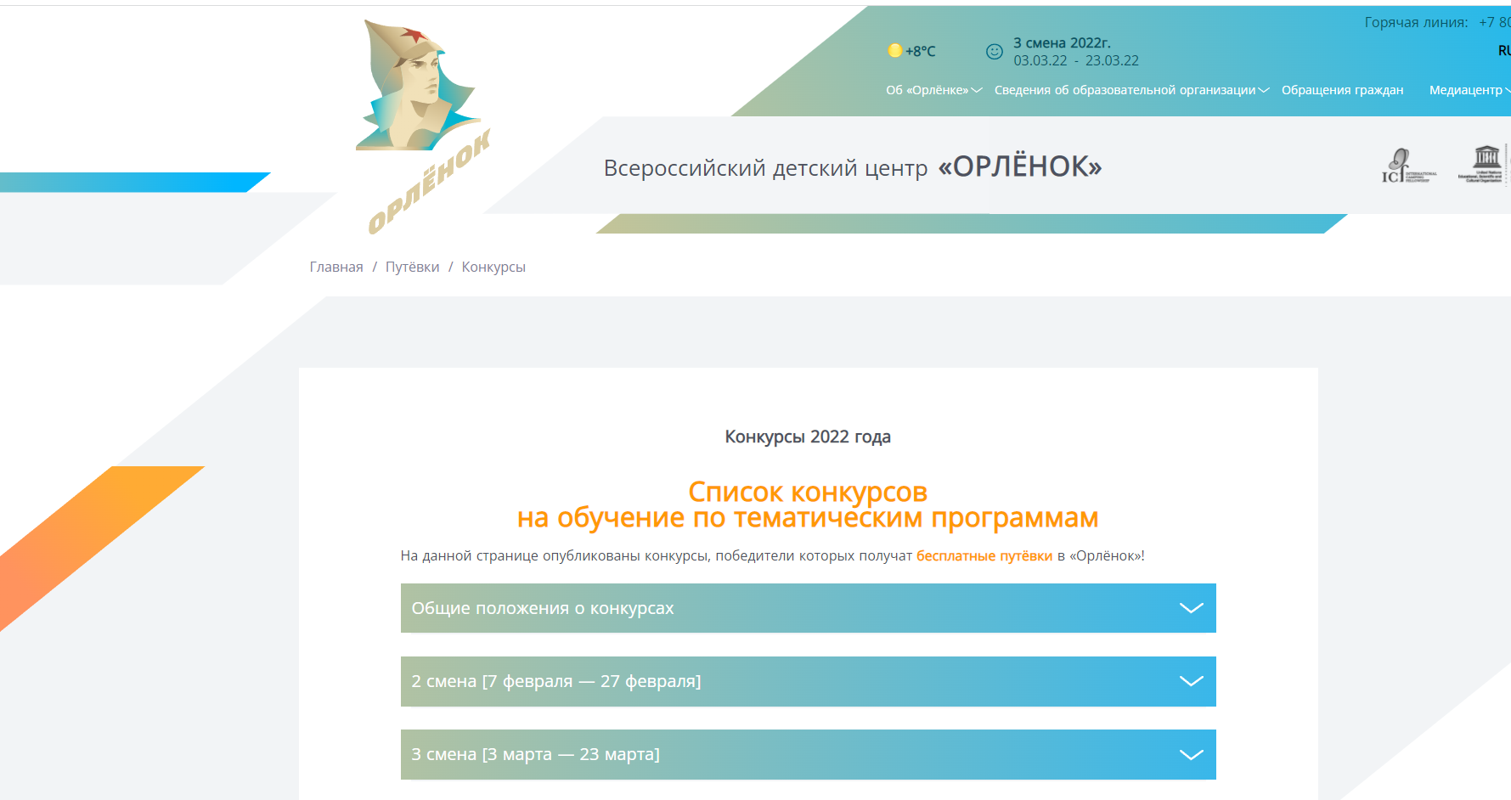Follow the «бесплатные путёвки» link
Image resolution: width=1511 pixels, height=800 pixels.
pyautogui.click(x=984, y=556)
